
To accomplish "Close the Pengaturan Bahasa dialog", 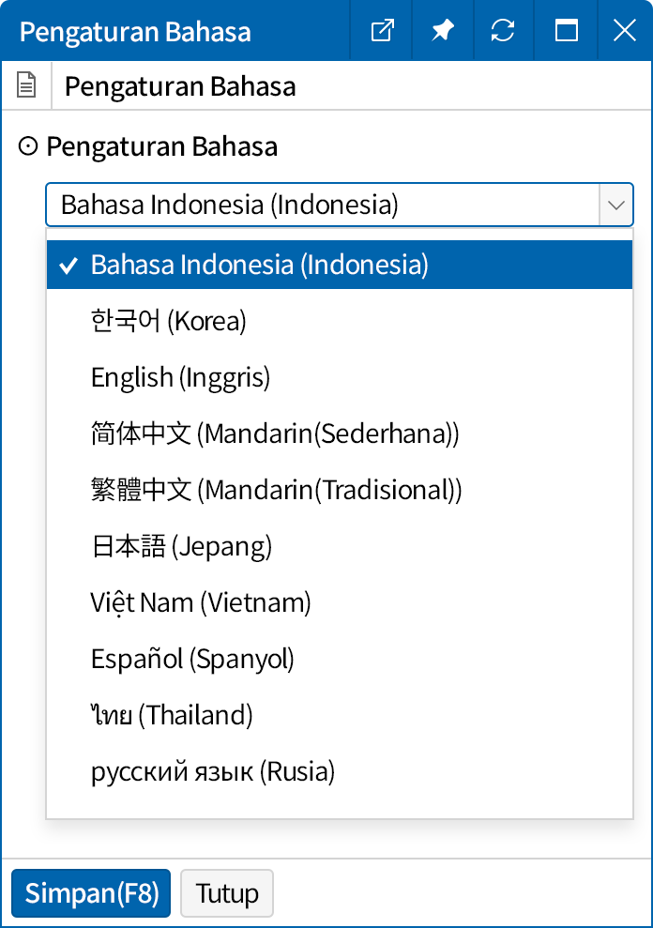I will (625, 31).
